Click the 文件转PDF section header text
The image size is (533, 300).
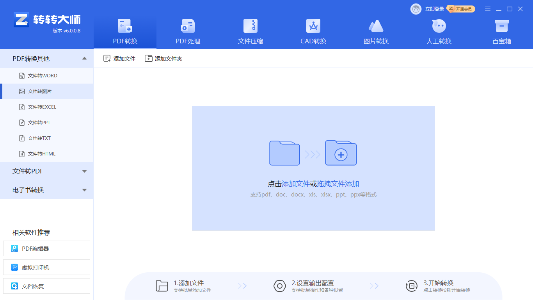[28, 171]
